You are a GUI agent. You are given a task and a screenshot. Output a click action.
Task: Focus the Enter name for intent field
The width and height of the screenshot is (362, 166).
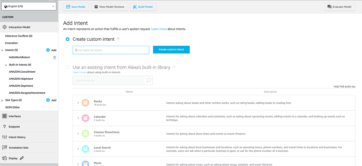click(x=111, y=50)
